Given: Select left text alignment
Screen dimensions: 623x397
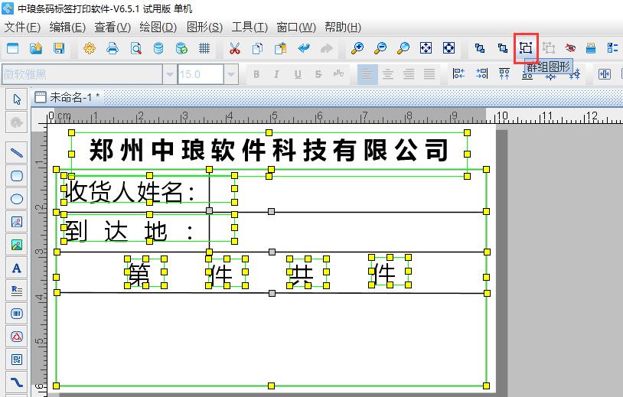Looking at the screenshot, I should point(367,74).
